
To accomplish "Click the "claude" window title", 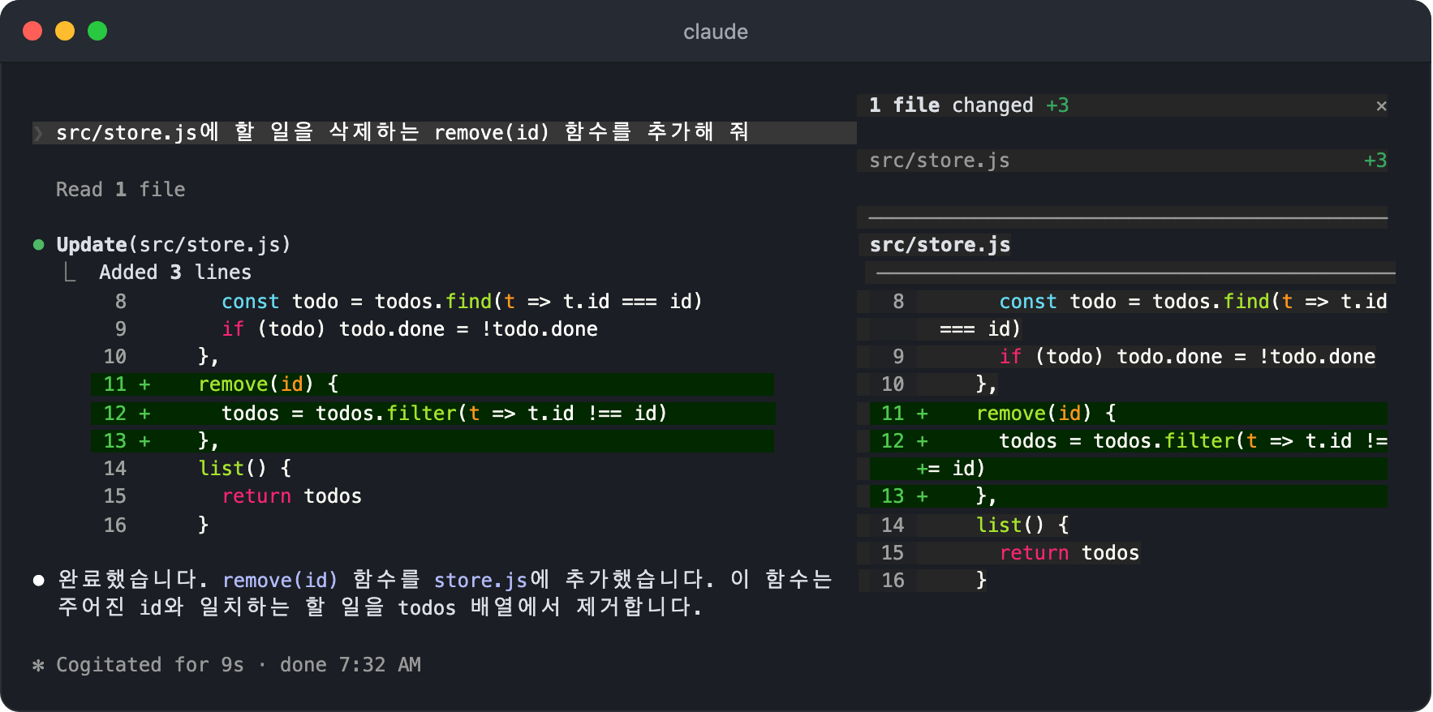I will pyautogui.click(x=716, y=32).
